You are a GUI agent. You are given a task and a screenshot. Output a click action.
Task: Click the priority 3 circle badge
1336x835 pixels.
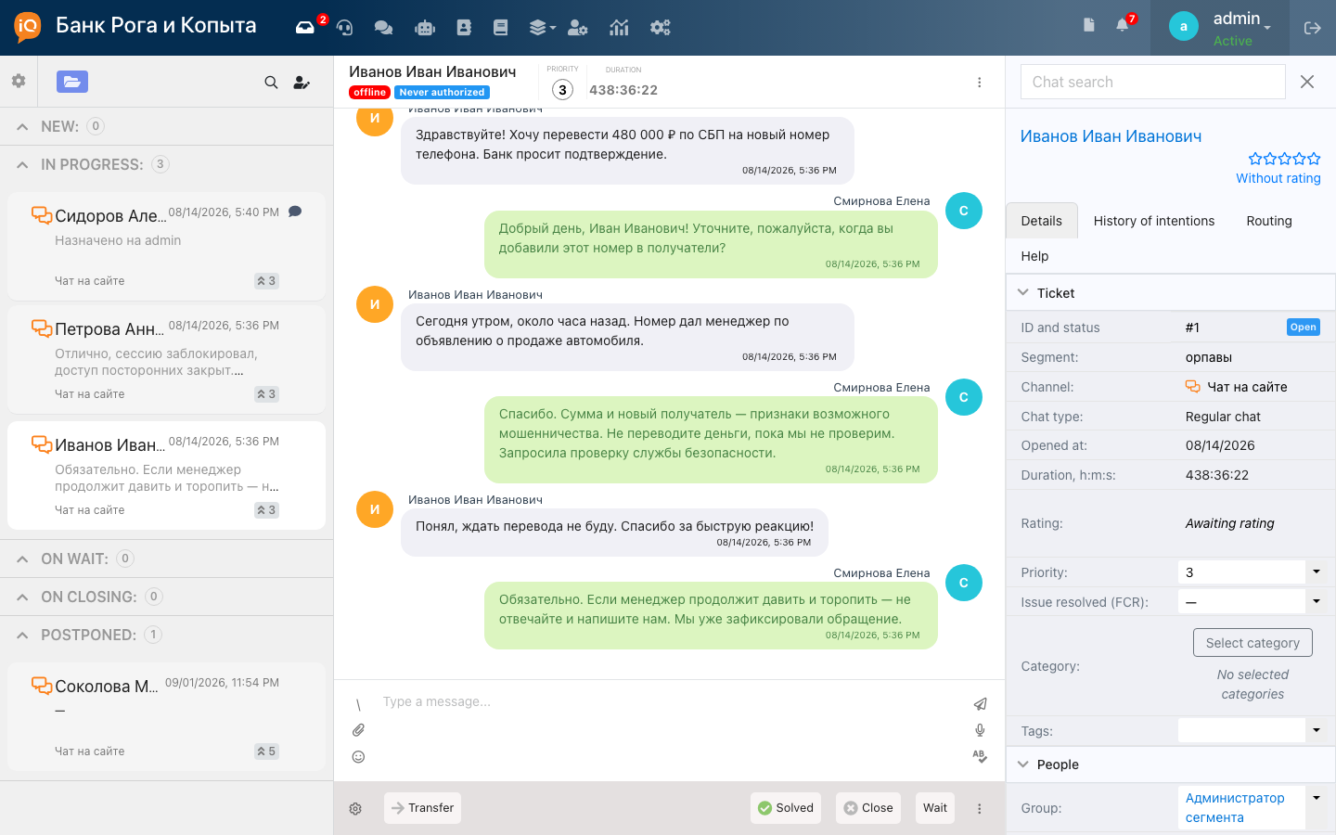click(x=562, y=90)
